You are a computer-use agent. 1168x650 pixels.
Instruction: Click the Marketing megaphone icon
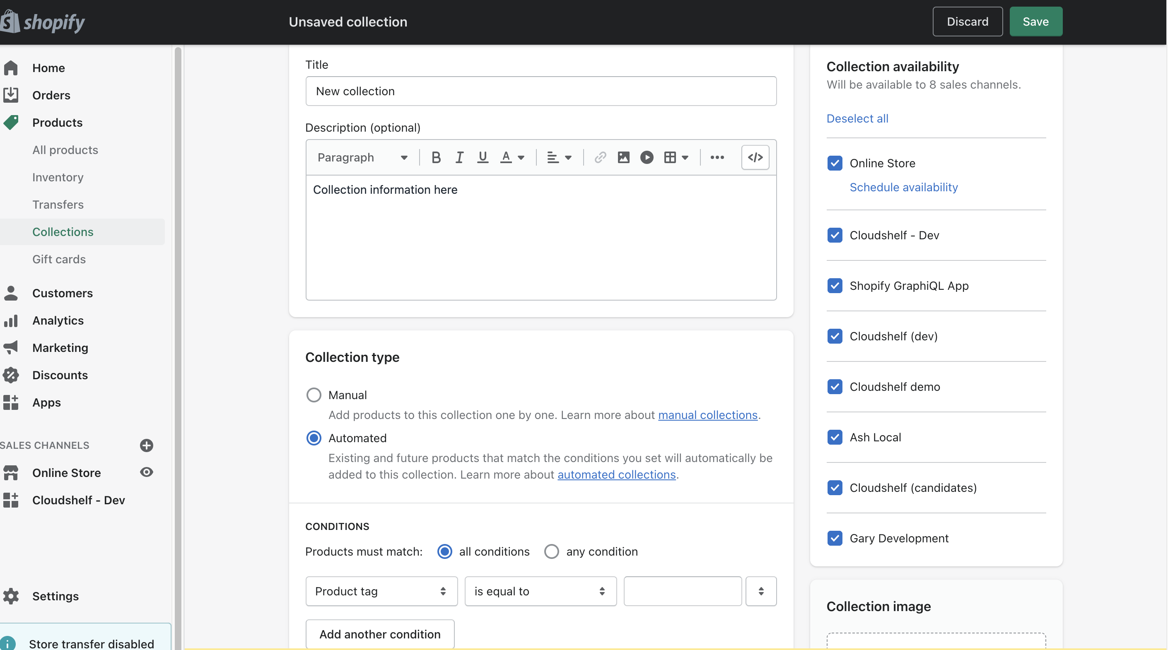11,348
